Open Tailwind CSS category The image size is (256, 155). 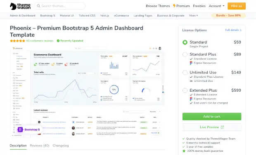(x=87, y=16)
